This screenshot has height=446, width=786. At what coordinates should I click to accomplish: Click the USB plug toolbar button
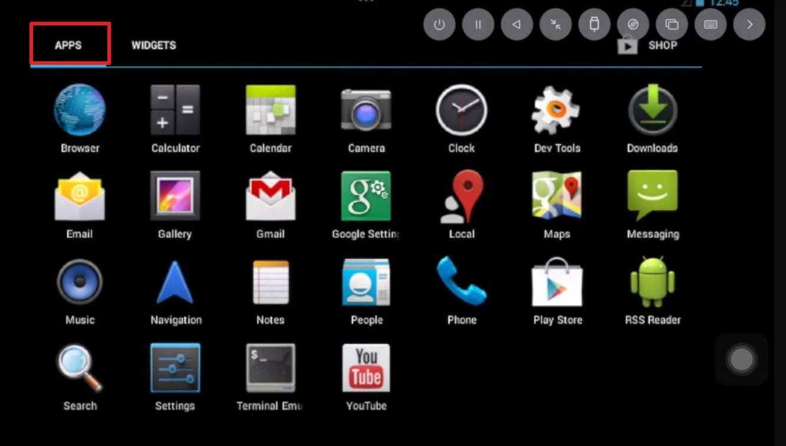tap(595, 25)
